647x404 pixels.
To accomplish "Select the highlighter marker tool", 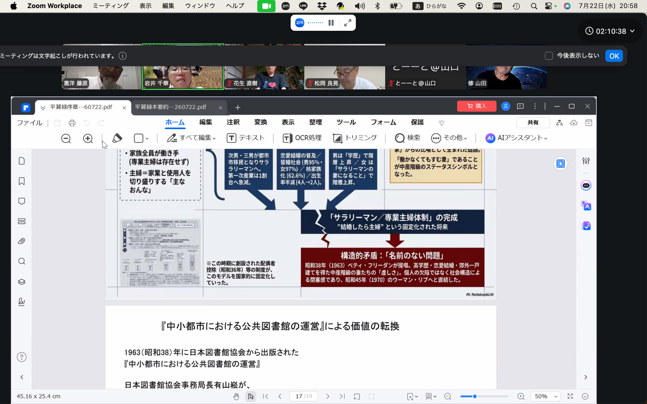I will (x=117, y=138).
